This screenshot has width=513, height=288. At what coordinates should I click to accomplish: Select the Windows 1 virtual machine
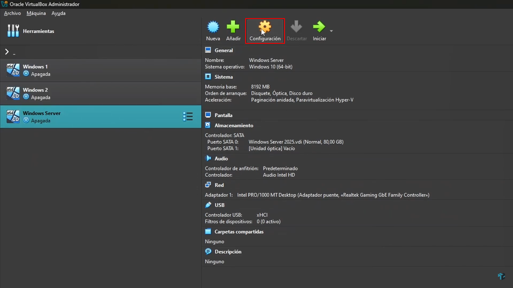35,70
